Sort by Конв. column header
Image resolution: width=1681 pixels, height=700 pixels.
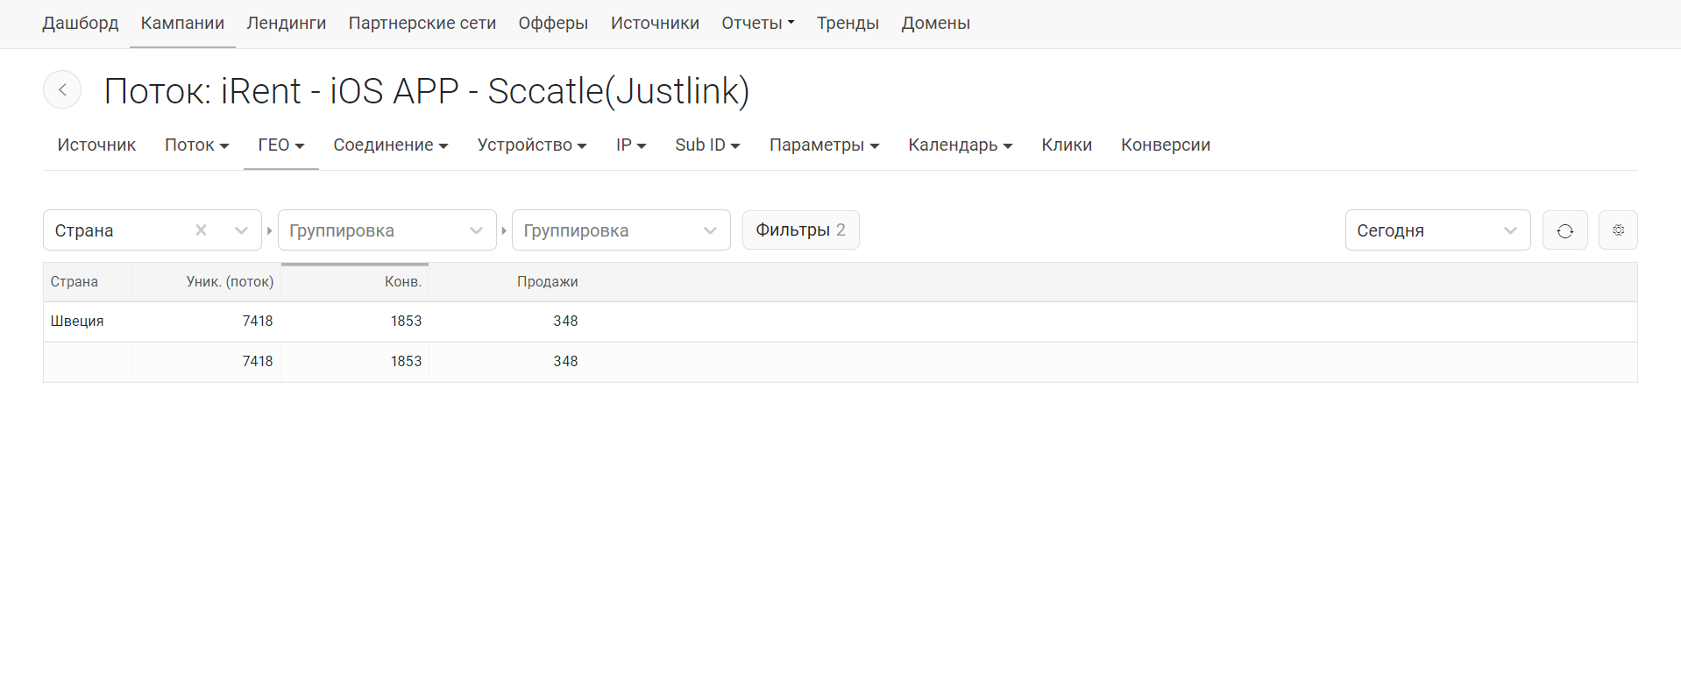pyautogui.click(x=355, y=282)
